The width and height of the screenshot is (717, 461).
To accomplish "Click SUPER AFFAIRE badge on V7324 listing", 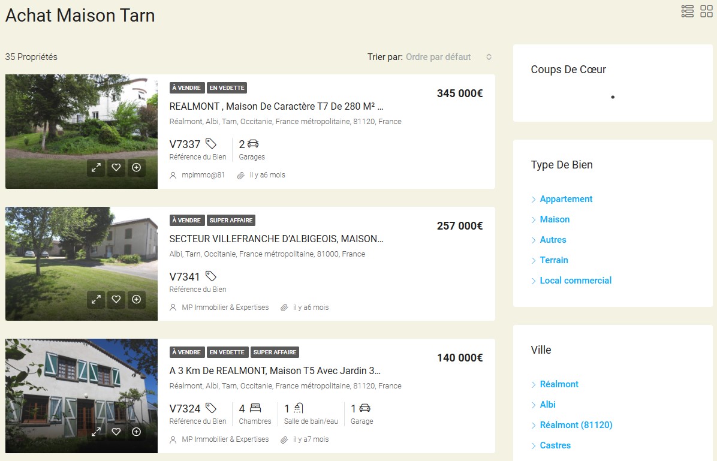I will [275, 352].
